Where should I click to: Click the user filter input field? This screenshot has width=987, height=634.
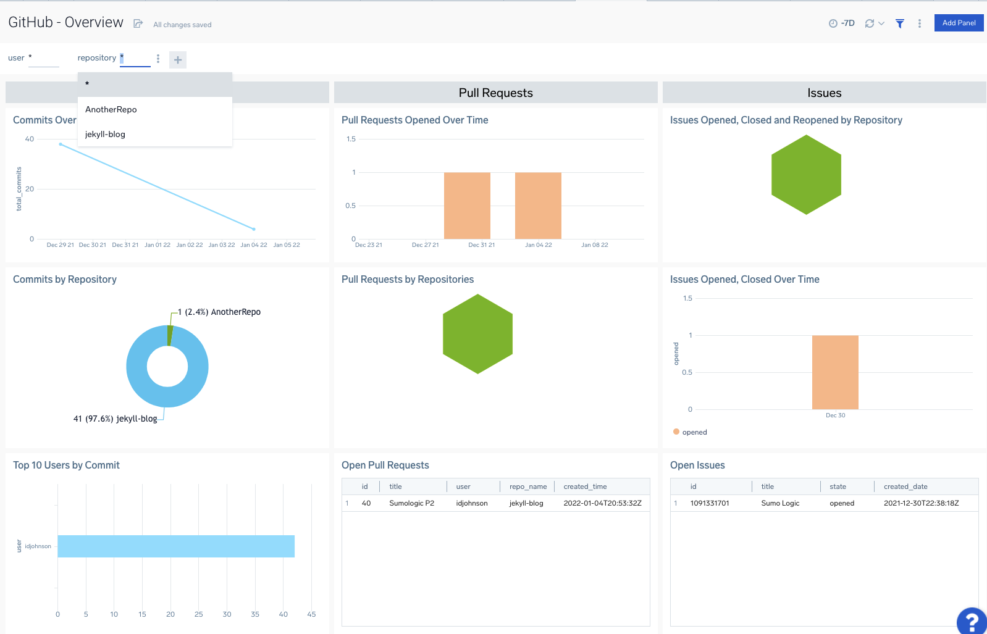point(44,59)
